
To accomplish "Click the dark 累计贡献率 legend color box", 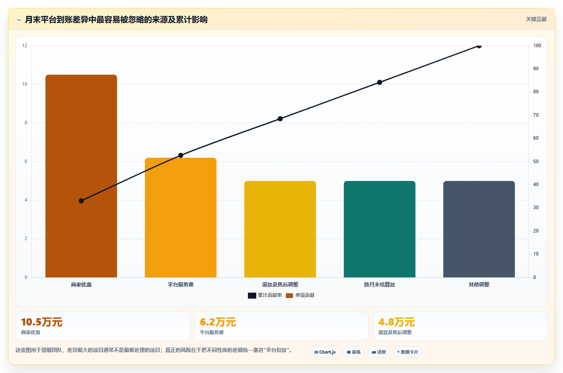I will coord(252,295).
